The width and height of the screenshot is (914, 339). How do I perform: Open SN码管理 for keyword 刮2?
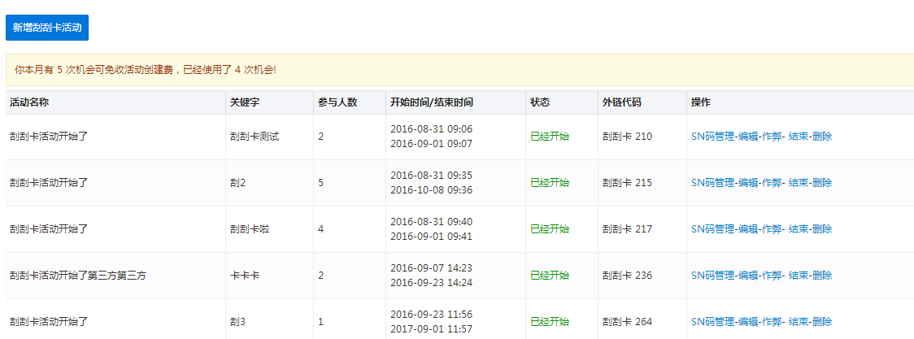coord(713,183)
